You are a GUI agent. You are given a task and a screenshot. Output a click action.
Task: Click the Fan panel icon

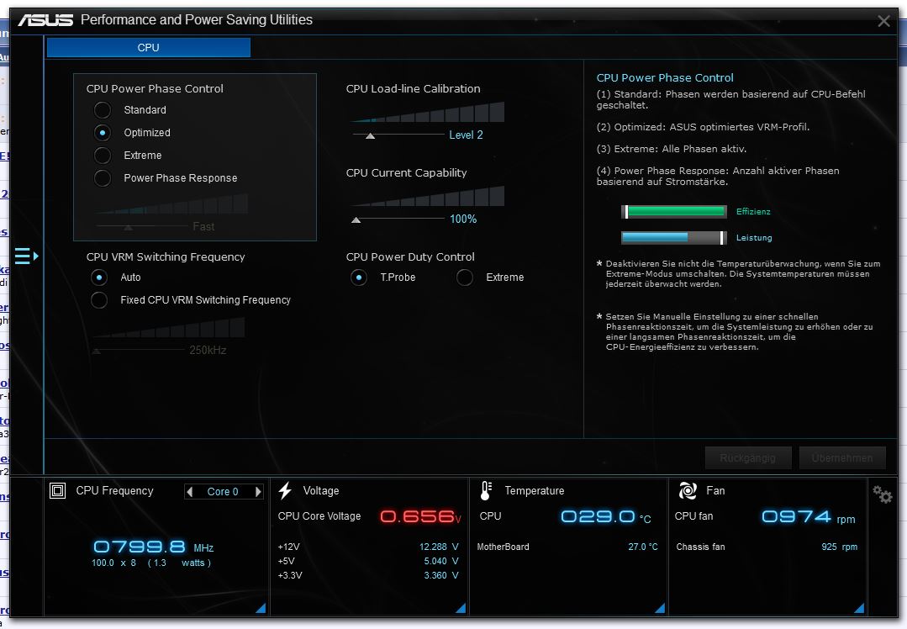[688, 491]
